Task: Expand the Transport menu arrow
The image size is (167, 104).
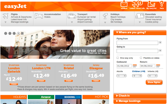Action: (72, 22)
